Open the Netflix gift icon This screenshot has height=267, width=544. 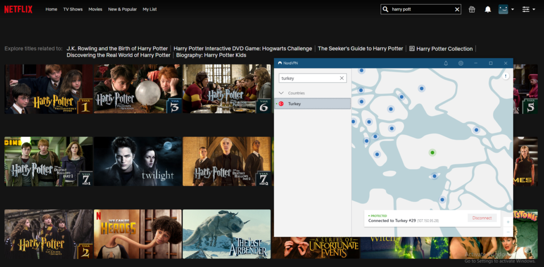[x=472, y=10]
